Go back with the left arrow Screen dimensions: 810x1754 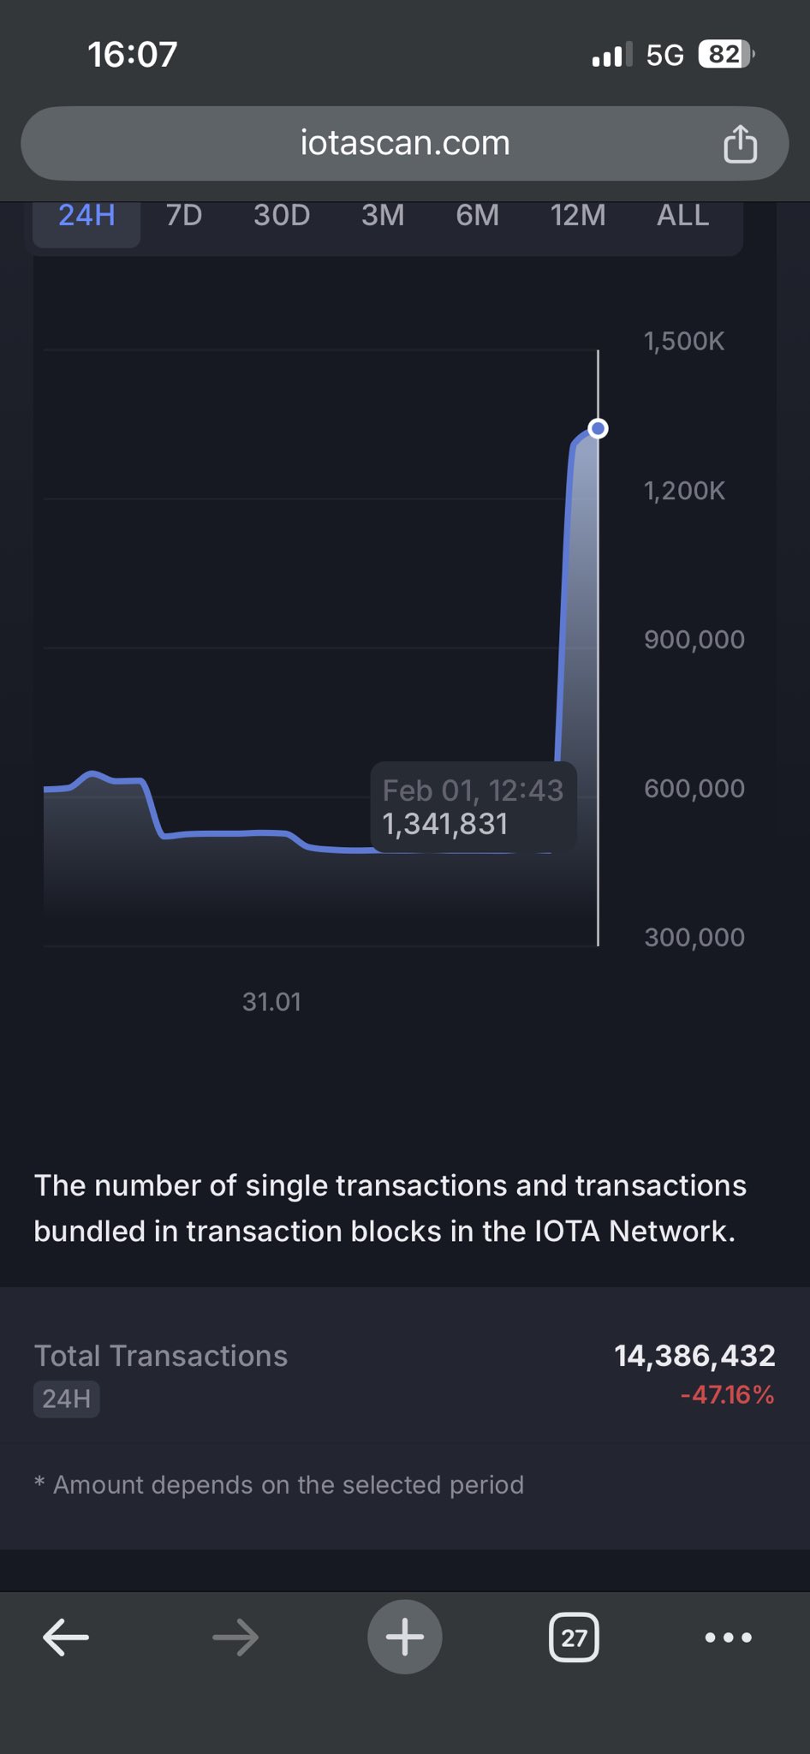coord(66,1638)
